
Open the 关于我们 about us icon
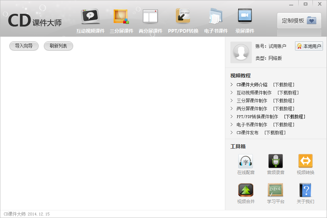click(x=305, y=190)
